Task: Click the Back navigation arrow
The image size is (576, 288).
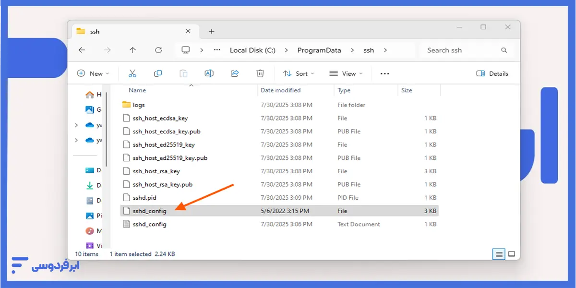Action: [x=82, y=50]
